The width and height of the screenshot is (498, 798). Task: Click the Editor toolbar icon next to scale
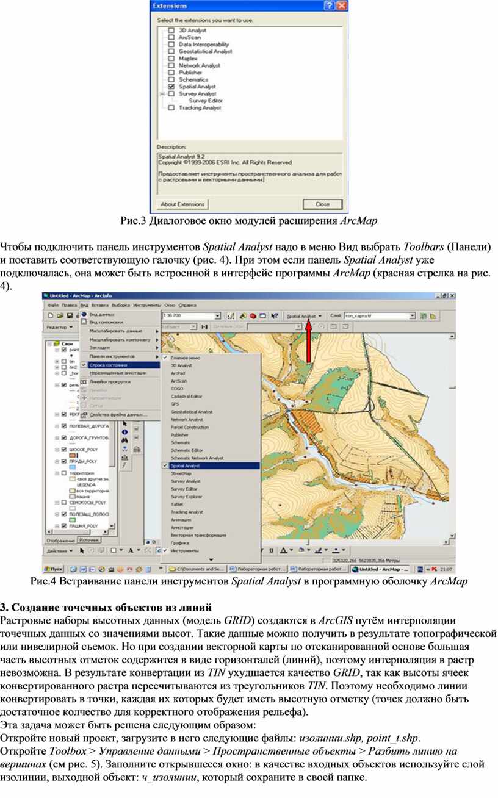pyautogui.click(x=231, y=316)
